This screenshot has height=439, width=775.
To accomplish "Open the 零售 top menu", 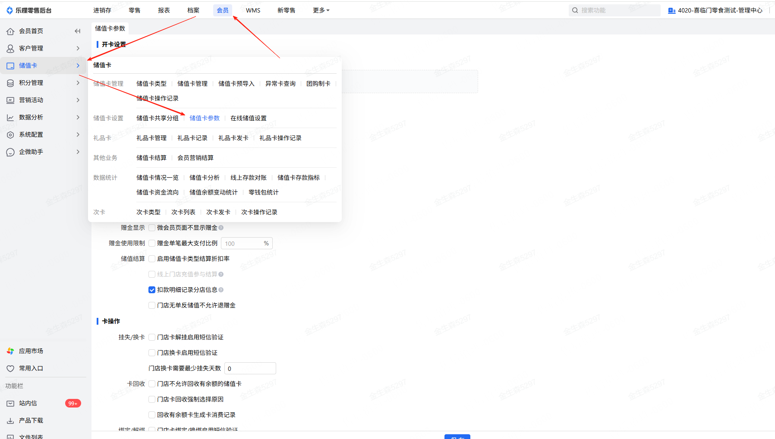I will [135, 10].
